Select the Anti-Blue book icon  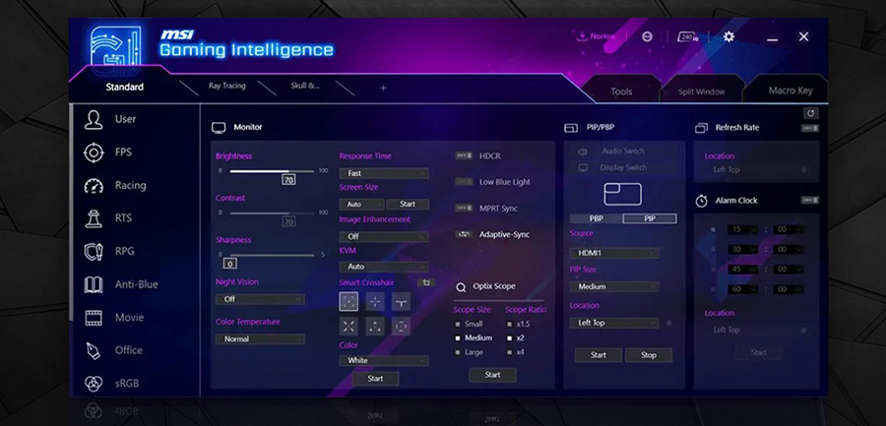click(94, 284)
